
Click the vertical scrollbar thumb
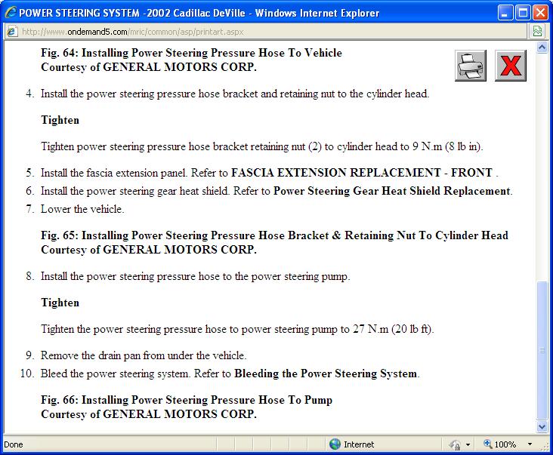coord(542,350)
